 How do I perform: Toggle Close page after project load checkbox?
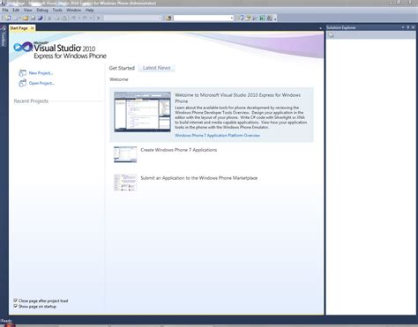[x=15, y=301]
